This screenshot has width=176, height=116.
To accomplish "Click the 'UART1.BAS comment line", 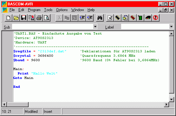I will (x=58, y=34).
